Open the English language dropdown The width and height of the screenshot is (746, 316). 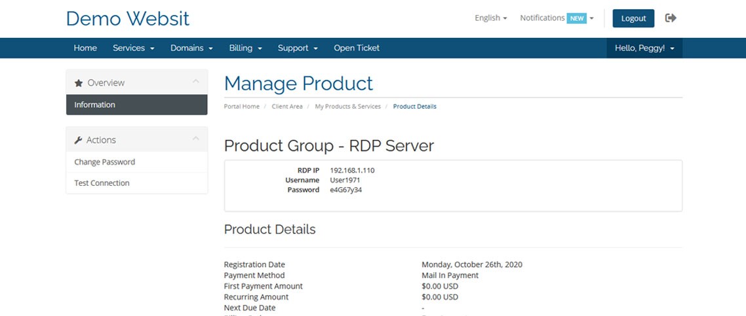click(490, 18)
